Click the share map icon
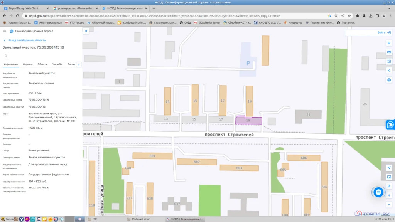395x222 pixels. pyautogui.click(x=389, y=71)
